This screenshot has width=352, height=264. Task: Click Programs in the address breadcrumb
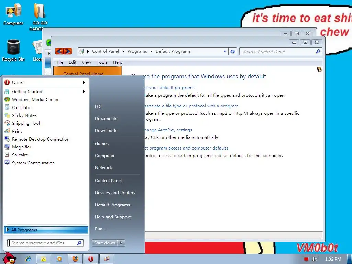137,51
